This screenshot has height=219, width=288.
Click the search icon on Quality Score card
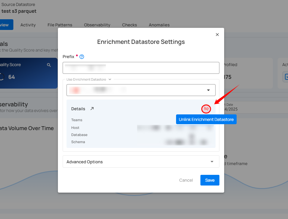[x=49, y=65]
